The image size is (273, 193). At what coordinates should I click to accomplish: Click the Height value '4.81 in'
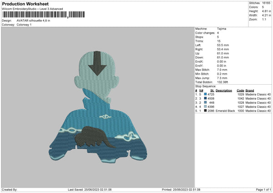(x=266, y=11)
